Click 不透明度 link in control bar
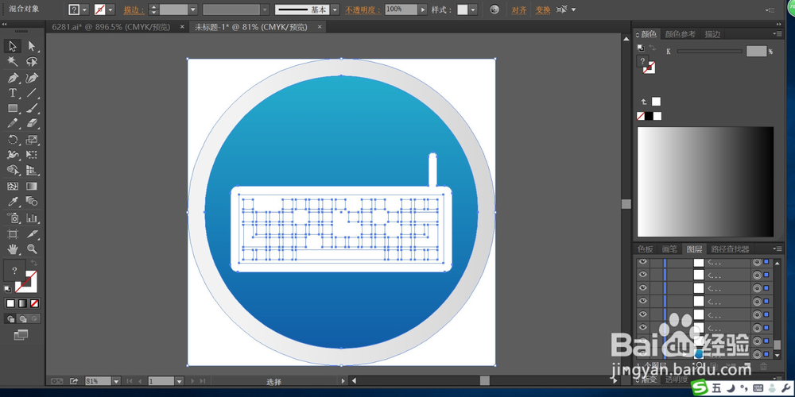Viewport: 795px width, 397px height. 362,10
